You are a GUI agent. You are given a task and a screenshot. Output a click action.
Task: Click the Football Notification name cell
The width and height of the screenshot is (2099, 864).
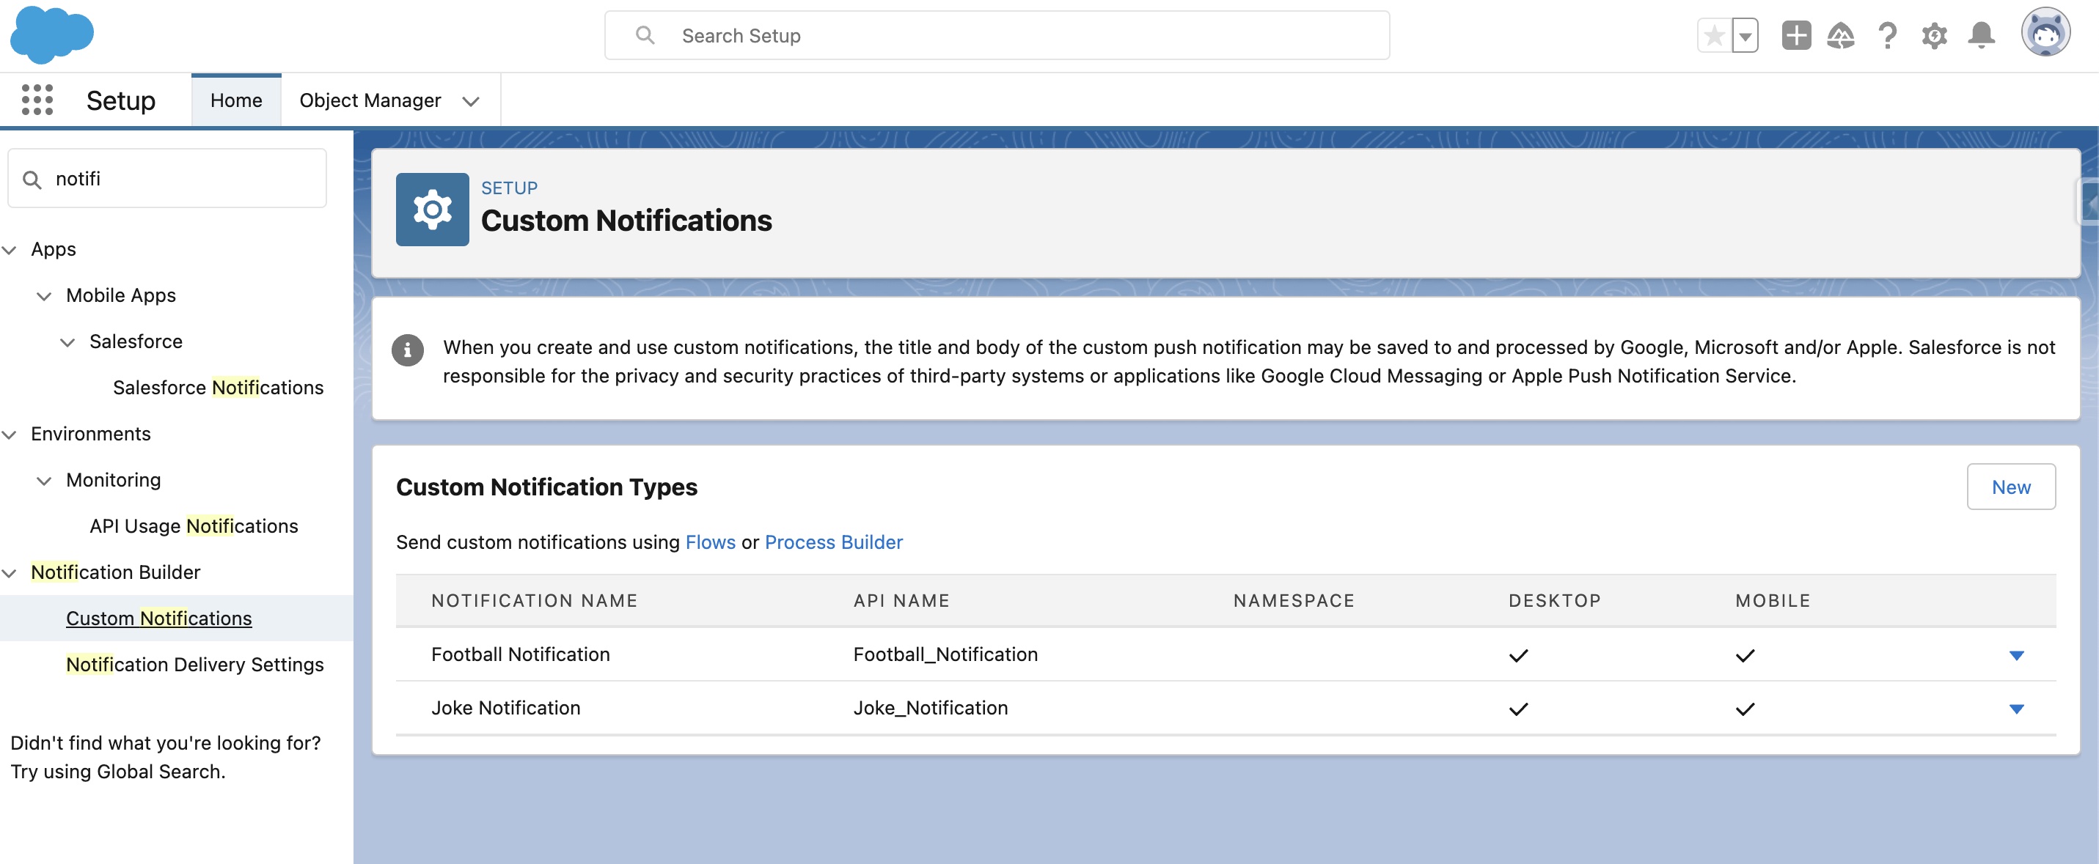click(520, 654)
